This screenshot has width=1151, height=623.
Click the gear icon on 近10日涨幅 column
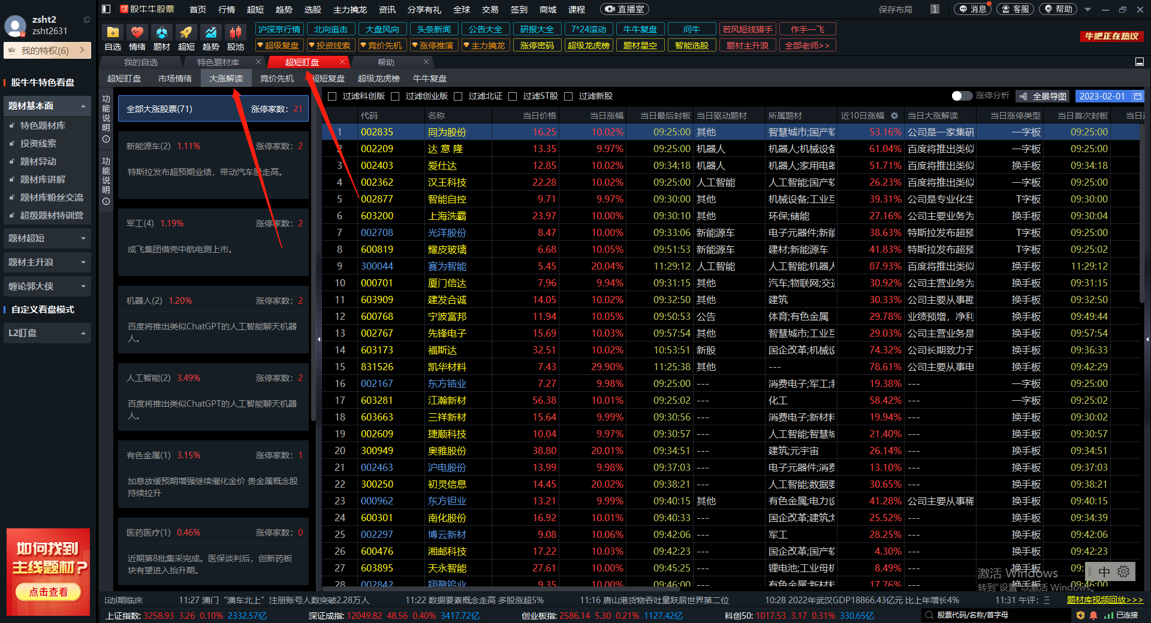point(894,116)
